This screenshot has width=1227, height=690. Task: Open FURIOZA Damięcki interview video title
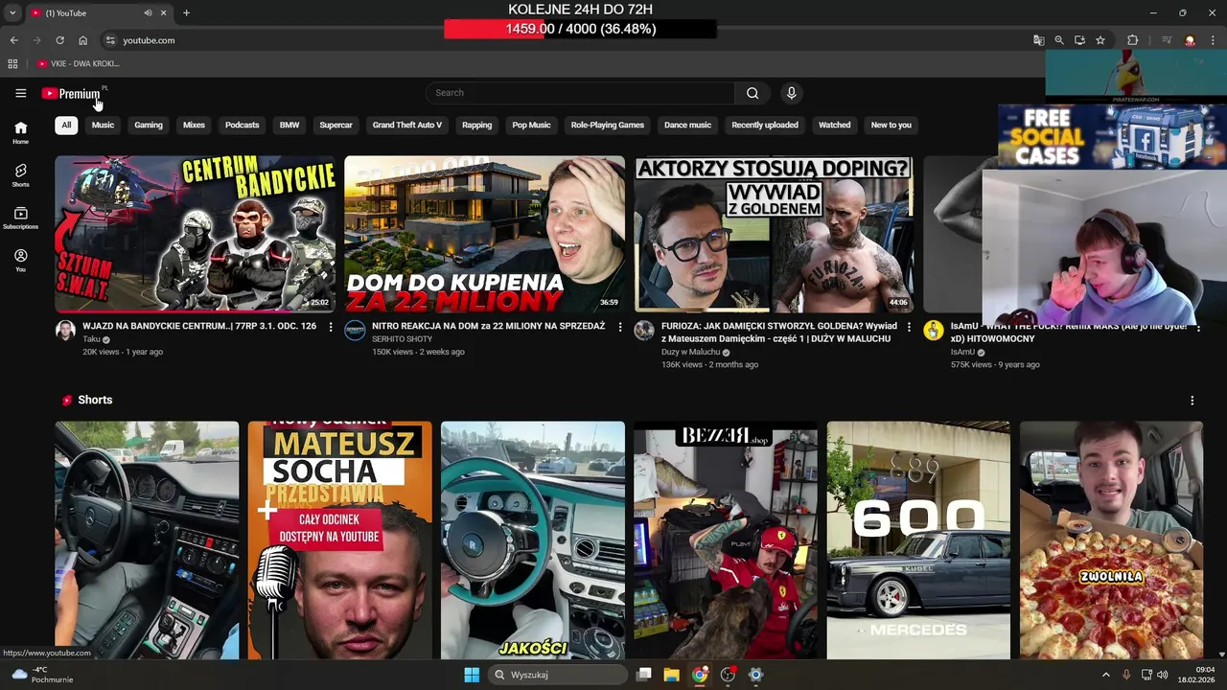(779, 333)
